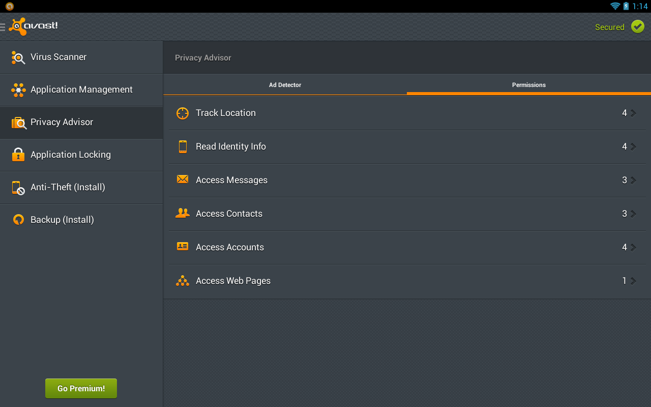
Task: Expand Read Identity Info chevron arrow
Action: pos(633,147)
